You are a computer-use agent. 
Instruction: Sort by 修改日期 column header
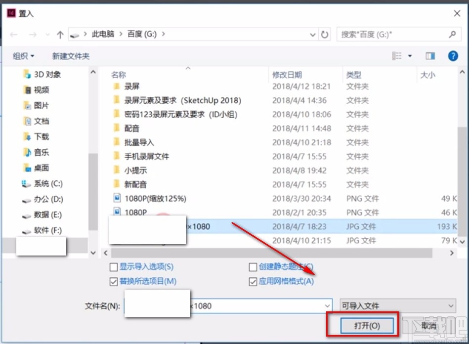click(x=287, y=75)
